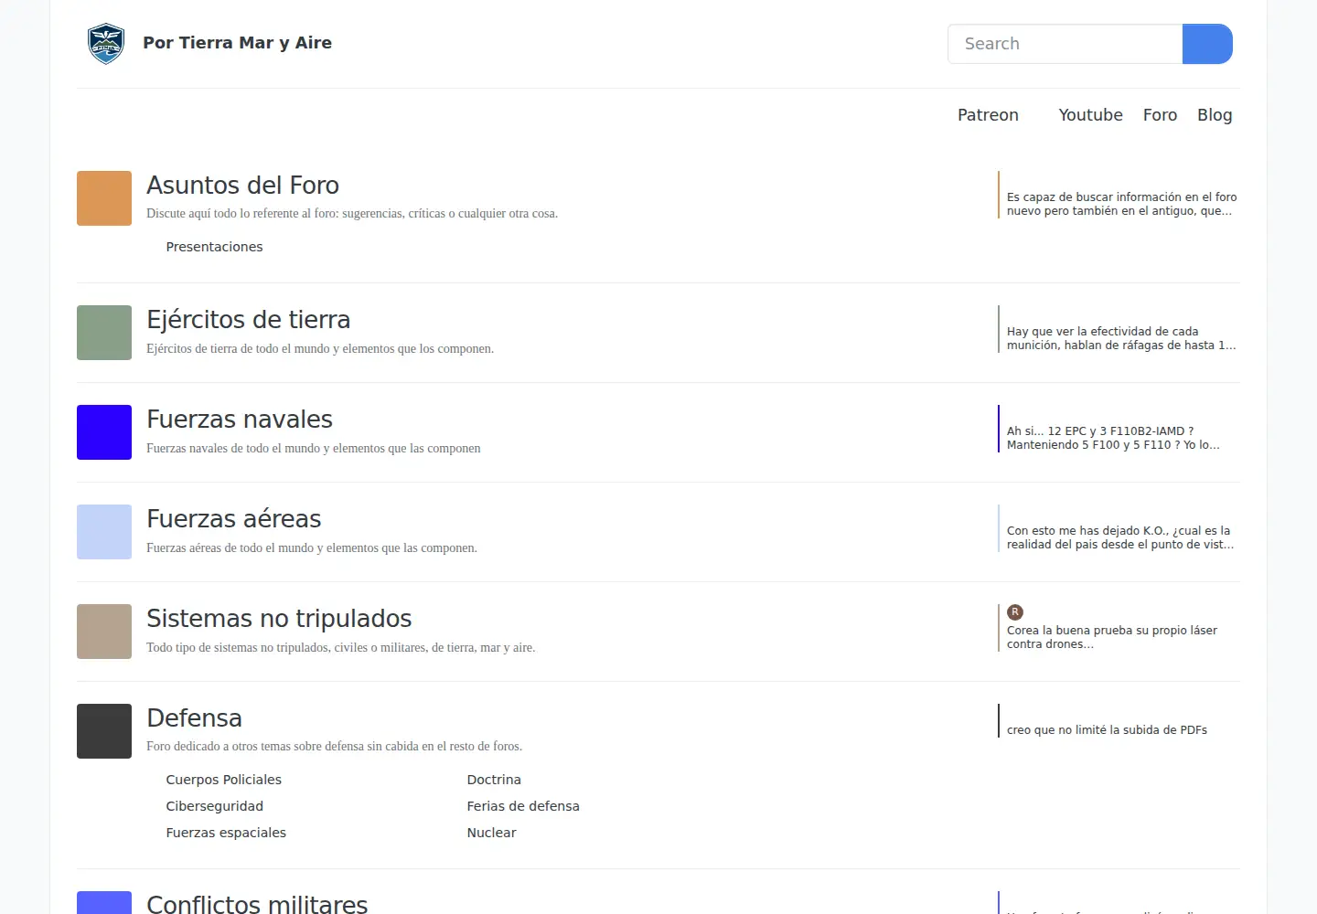1317x914 pixels.
Task: Open the Fuerzas navales category
Action: 240,420
